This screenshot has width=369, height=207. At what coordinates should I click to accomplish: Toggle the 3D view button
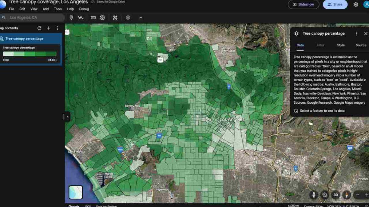[x=336, y=195]
